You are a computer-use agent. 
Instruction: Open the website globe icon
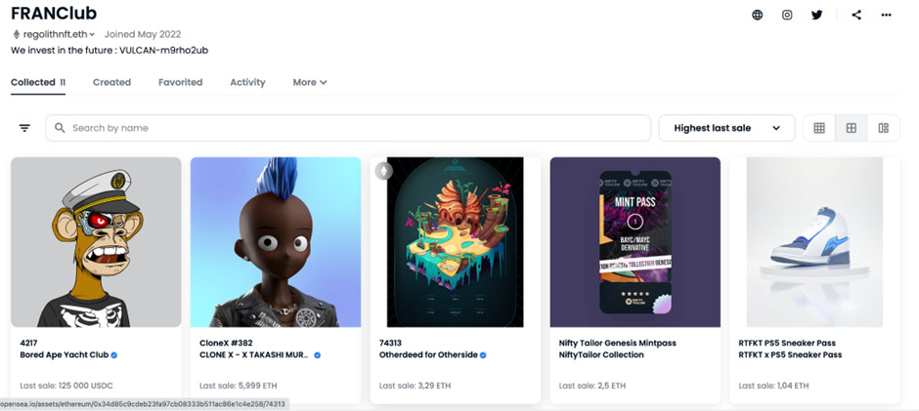(x=758, y=16)
